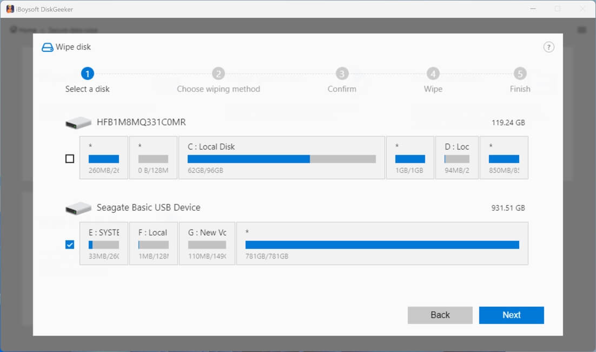Click the 781GB partition usage bar
The height and width of the screenshot is (352, 596).
(x=382, y=245)
